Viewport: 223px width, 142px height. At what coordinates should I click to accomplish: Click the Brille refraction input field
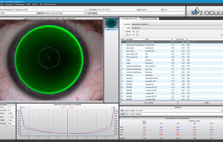tap(173, 111)
